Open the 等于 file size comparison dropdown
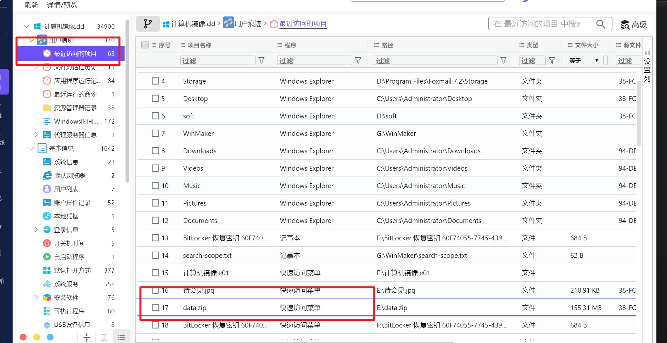667x343 pixels. (584, 61)
